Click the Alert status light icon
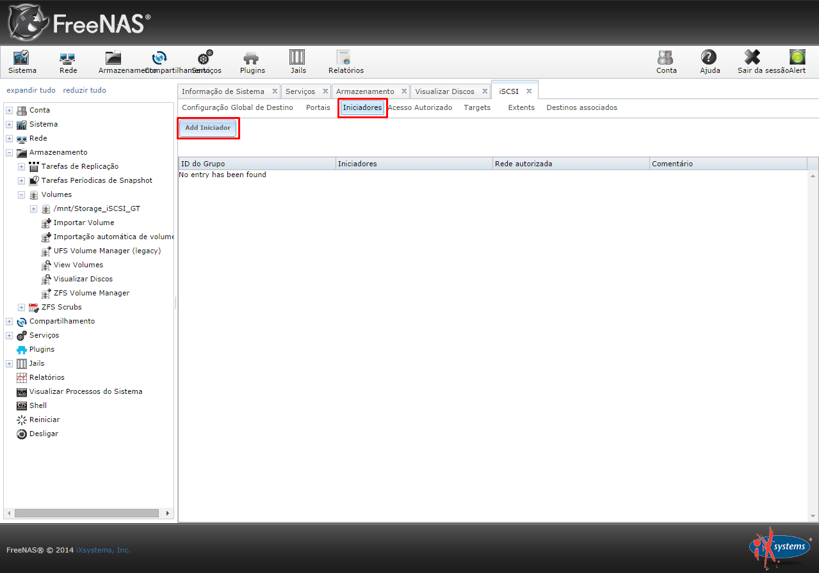This screenshot has height=573, width=819. pos(797,58)
